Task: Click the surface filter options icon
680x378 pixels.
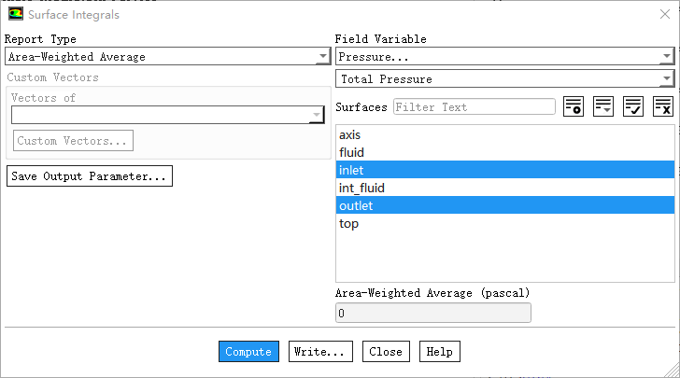Action: [574, 107]
